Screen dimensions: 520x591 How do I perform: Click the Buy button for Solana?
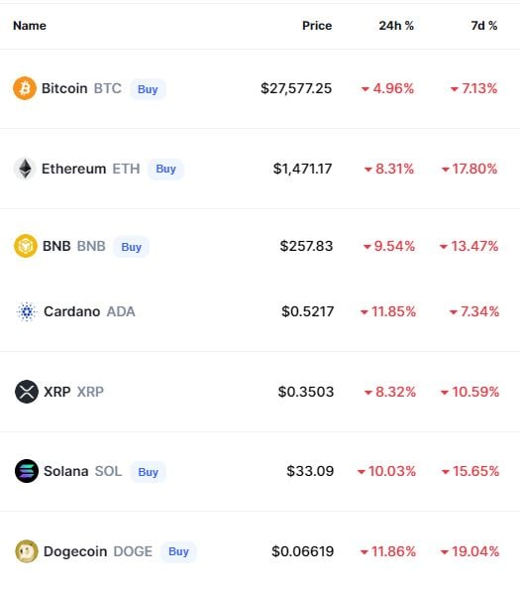tap(148, 472)
